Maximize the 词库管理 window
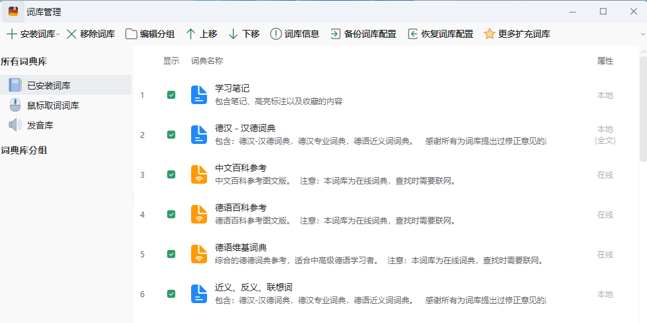This screenshot has width=647, height=323. point(603,11)
